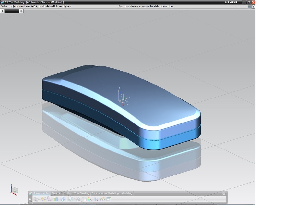Click the forward navigation arrow at top left
Viewport: 283px width, 208px height.
(21, 11)
